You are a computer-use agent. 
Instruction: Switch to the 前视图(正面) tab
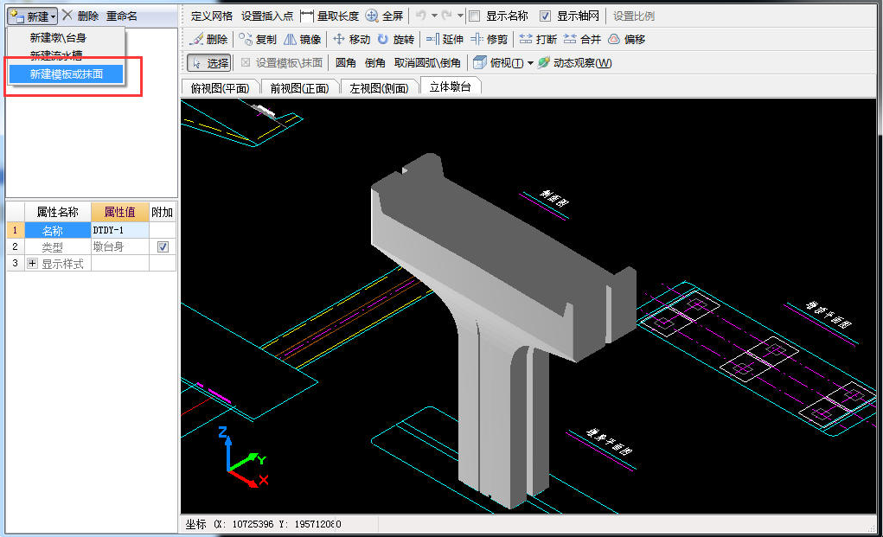299,87
